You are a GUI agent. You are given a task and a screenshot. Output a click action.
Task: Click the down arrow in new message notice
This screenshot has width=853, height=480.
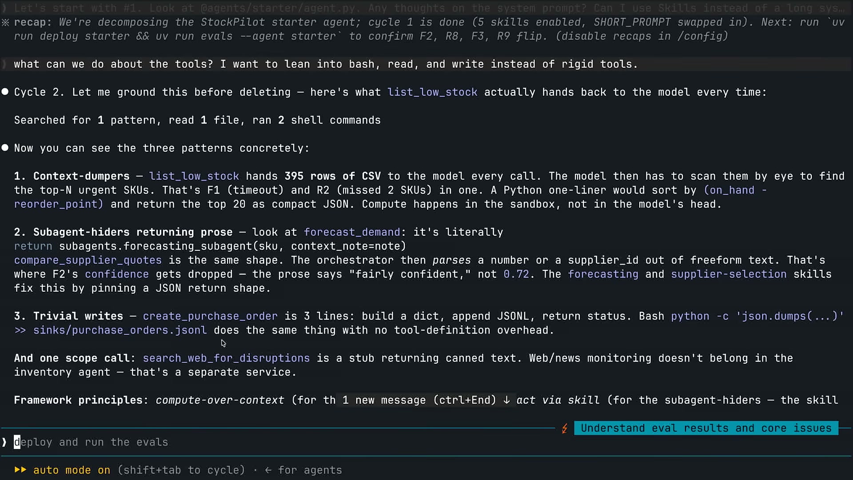coord(506,400)
